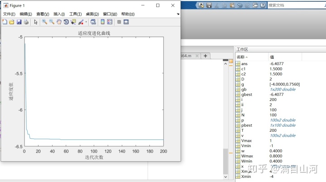Viewport: 326px width, 182px height.
Task: Select the Data Cursor tool
Action: 73,22
